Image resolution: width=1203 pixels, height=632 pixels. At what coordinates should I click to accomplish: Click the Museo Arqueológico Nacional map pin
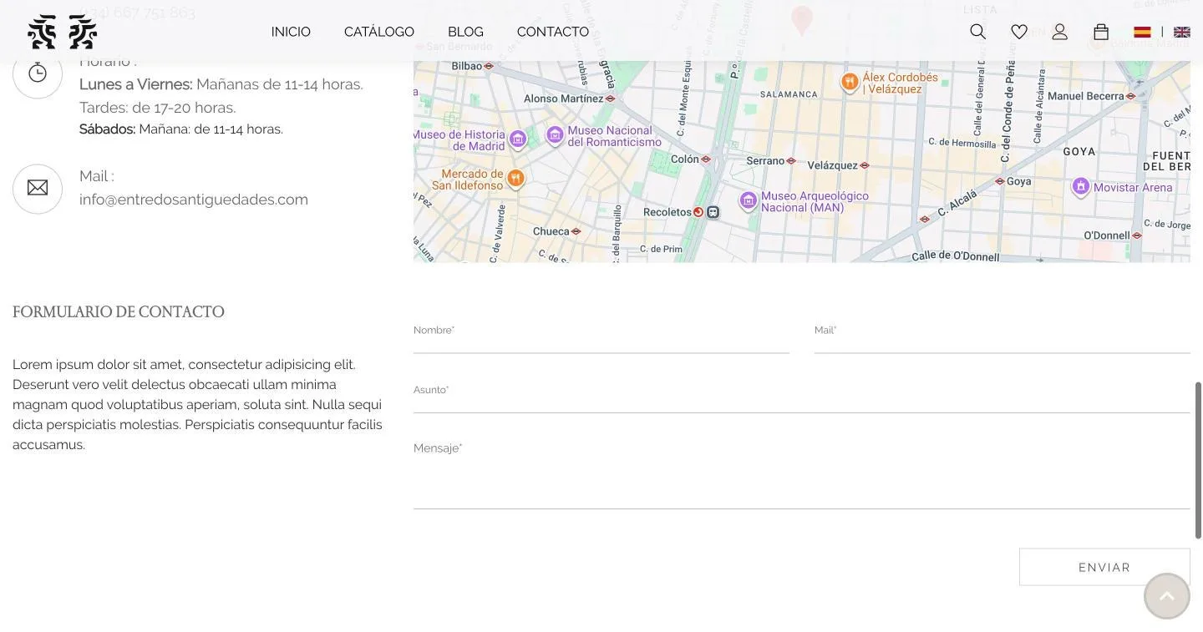click(x=749, y=200)
